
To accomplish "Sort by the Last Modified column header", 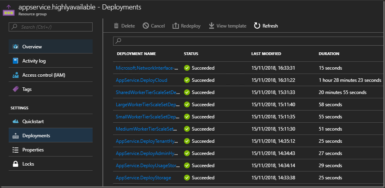I will (266, 54).
